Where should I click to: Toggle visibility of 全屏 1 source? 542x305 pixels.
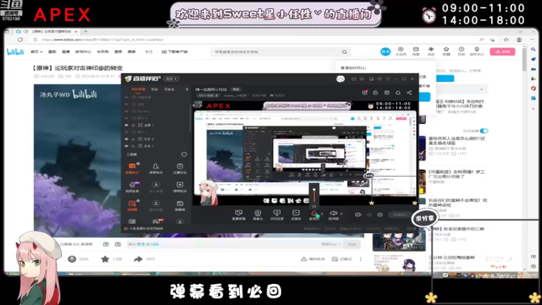coord(127,125)
